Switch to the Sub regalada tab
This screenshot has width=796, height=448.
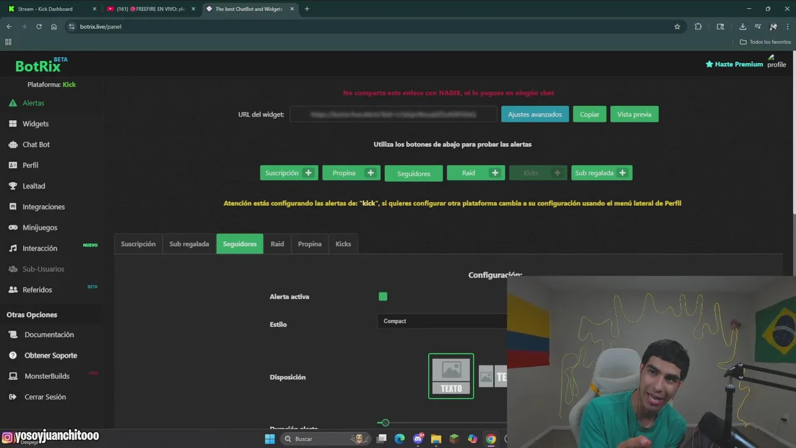coord(189,244)
